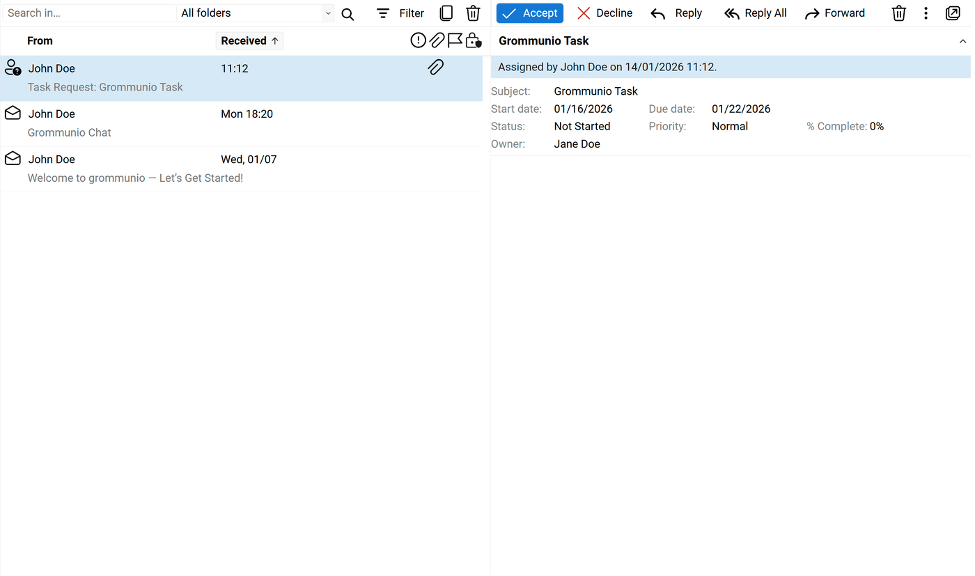The height and width of the screenshot is (576, 975).
Task: Forward the task request
Action: 834,13
